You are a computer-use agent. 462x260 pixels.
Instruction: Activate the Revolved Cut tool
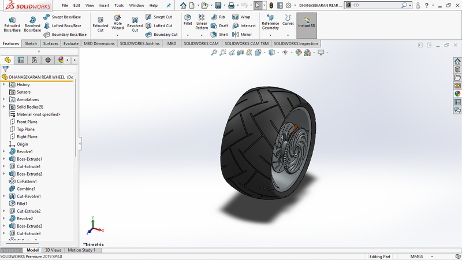[135, 23]
